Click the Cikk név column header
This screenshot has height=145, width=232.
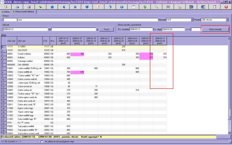29,41
